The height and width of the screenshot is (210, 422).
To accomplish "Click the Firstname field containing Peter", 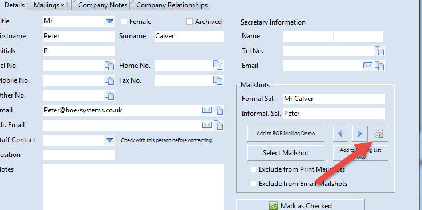I will pyautogui.click(x=79, y=36).
